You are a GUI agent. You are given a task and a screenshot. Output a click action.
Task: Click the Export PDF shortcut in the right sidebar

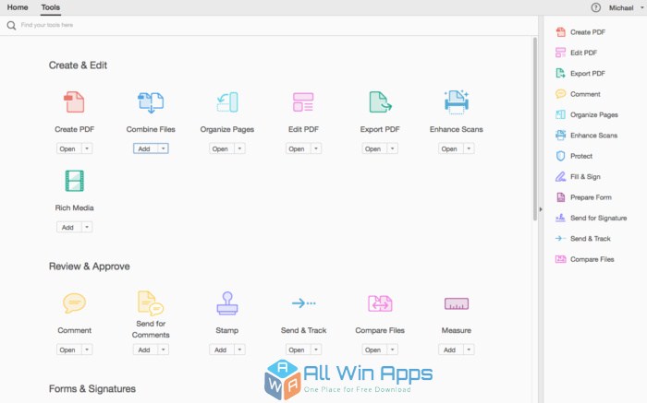click(580, 73)
